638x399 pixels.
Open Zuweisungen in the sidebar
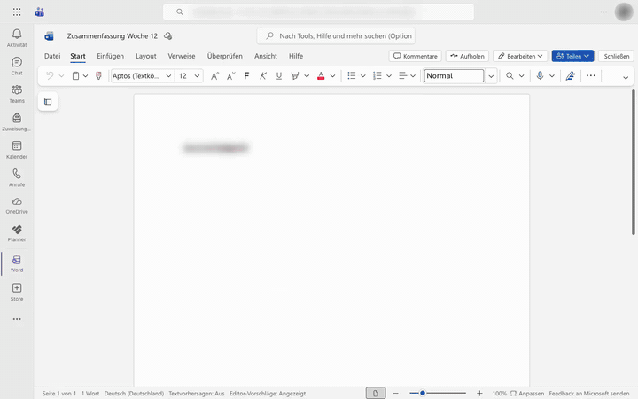click(x=17, y=122)
